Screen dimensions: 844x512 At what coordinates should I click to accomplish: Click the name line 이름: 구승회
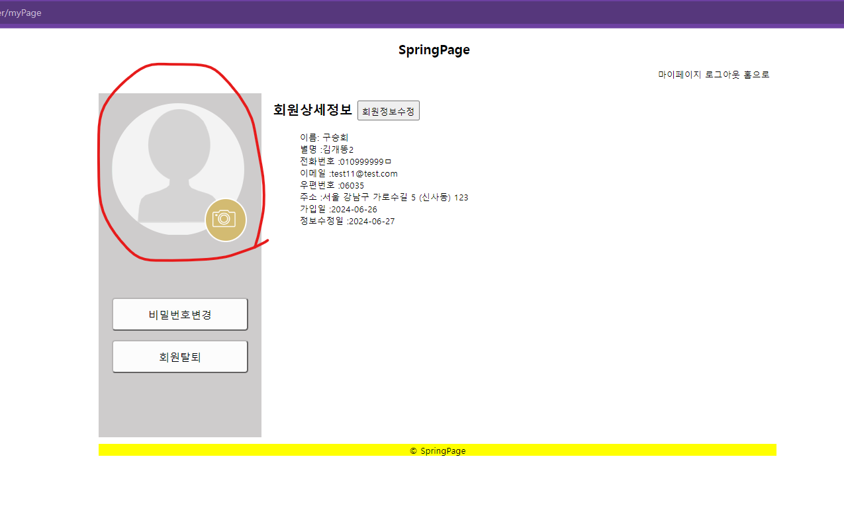tap(324, 138)
